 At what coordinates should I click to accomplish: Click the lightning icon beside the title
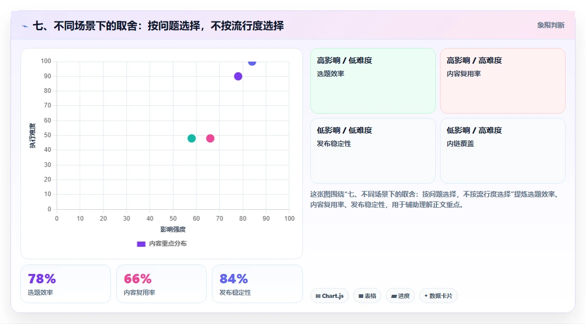(25, 26)
